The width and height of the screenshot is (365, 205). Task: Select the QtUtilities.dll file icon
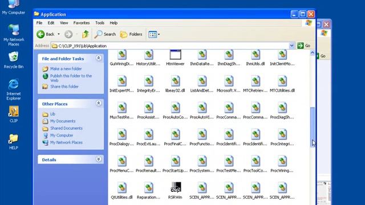[121, 188]
